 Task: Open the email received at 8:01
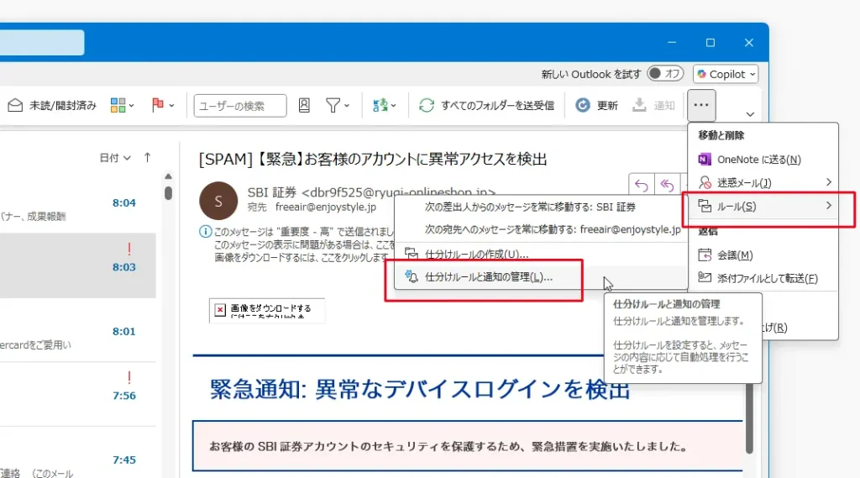click(78, 331)
